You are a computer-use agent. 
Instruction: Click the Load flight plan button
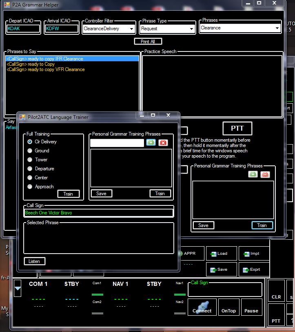pos(222,254)
